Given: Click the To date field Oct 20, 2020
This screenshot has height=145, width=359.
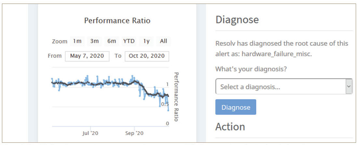Looking at the screenshot, I should [x=147, y=56].
